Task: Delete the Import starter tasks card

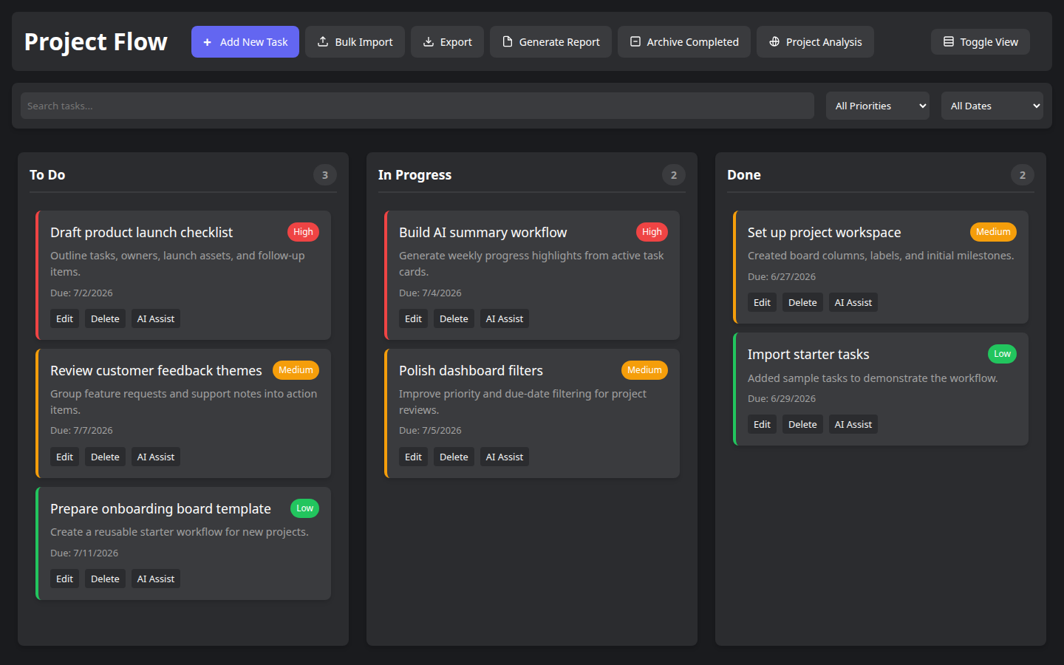Action: pyautogui.click(x=802, y=424)
